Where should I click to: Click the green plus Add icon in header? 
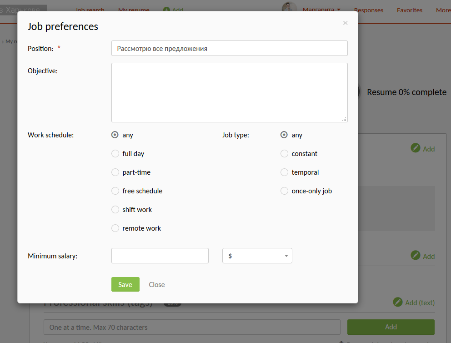166,10
